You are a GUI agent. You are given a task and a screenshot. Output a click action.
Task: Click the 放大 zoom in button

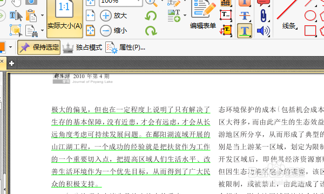point(113,16)
